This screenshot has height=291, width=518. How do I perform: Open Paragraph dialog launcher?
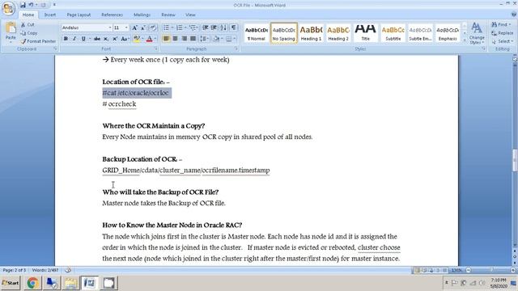[236, 48]
